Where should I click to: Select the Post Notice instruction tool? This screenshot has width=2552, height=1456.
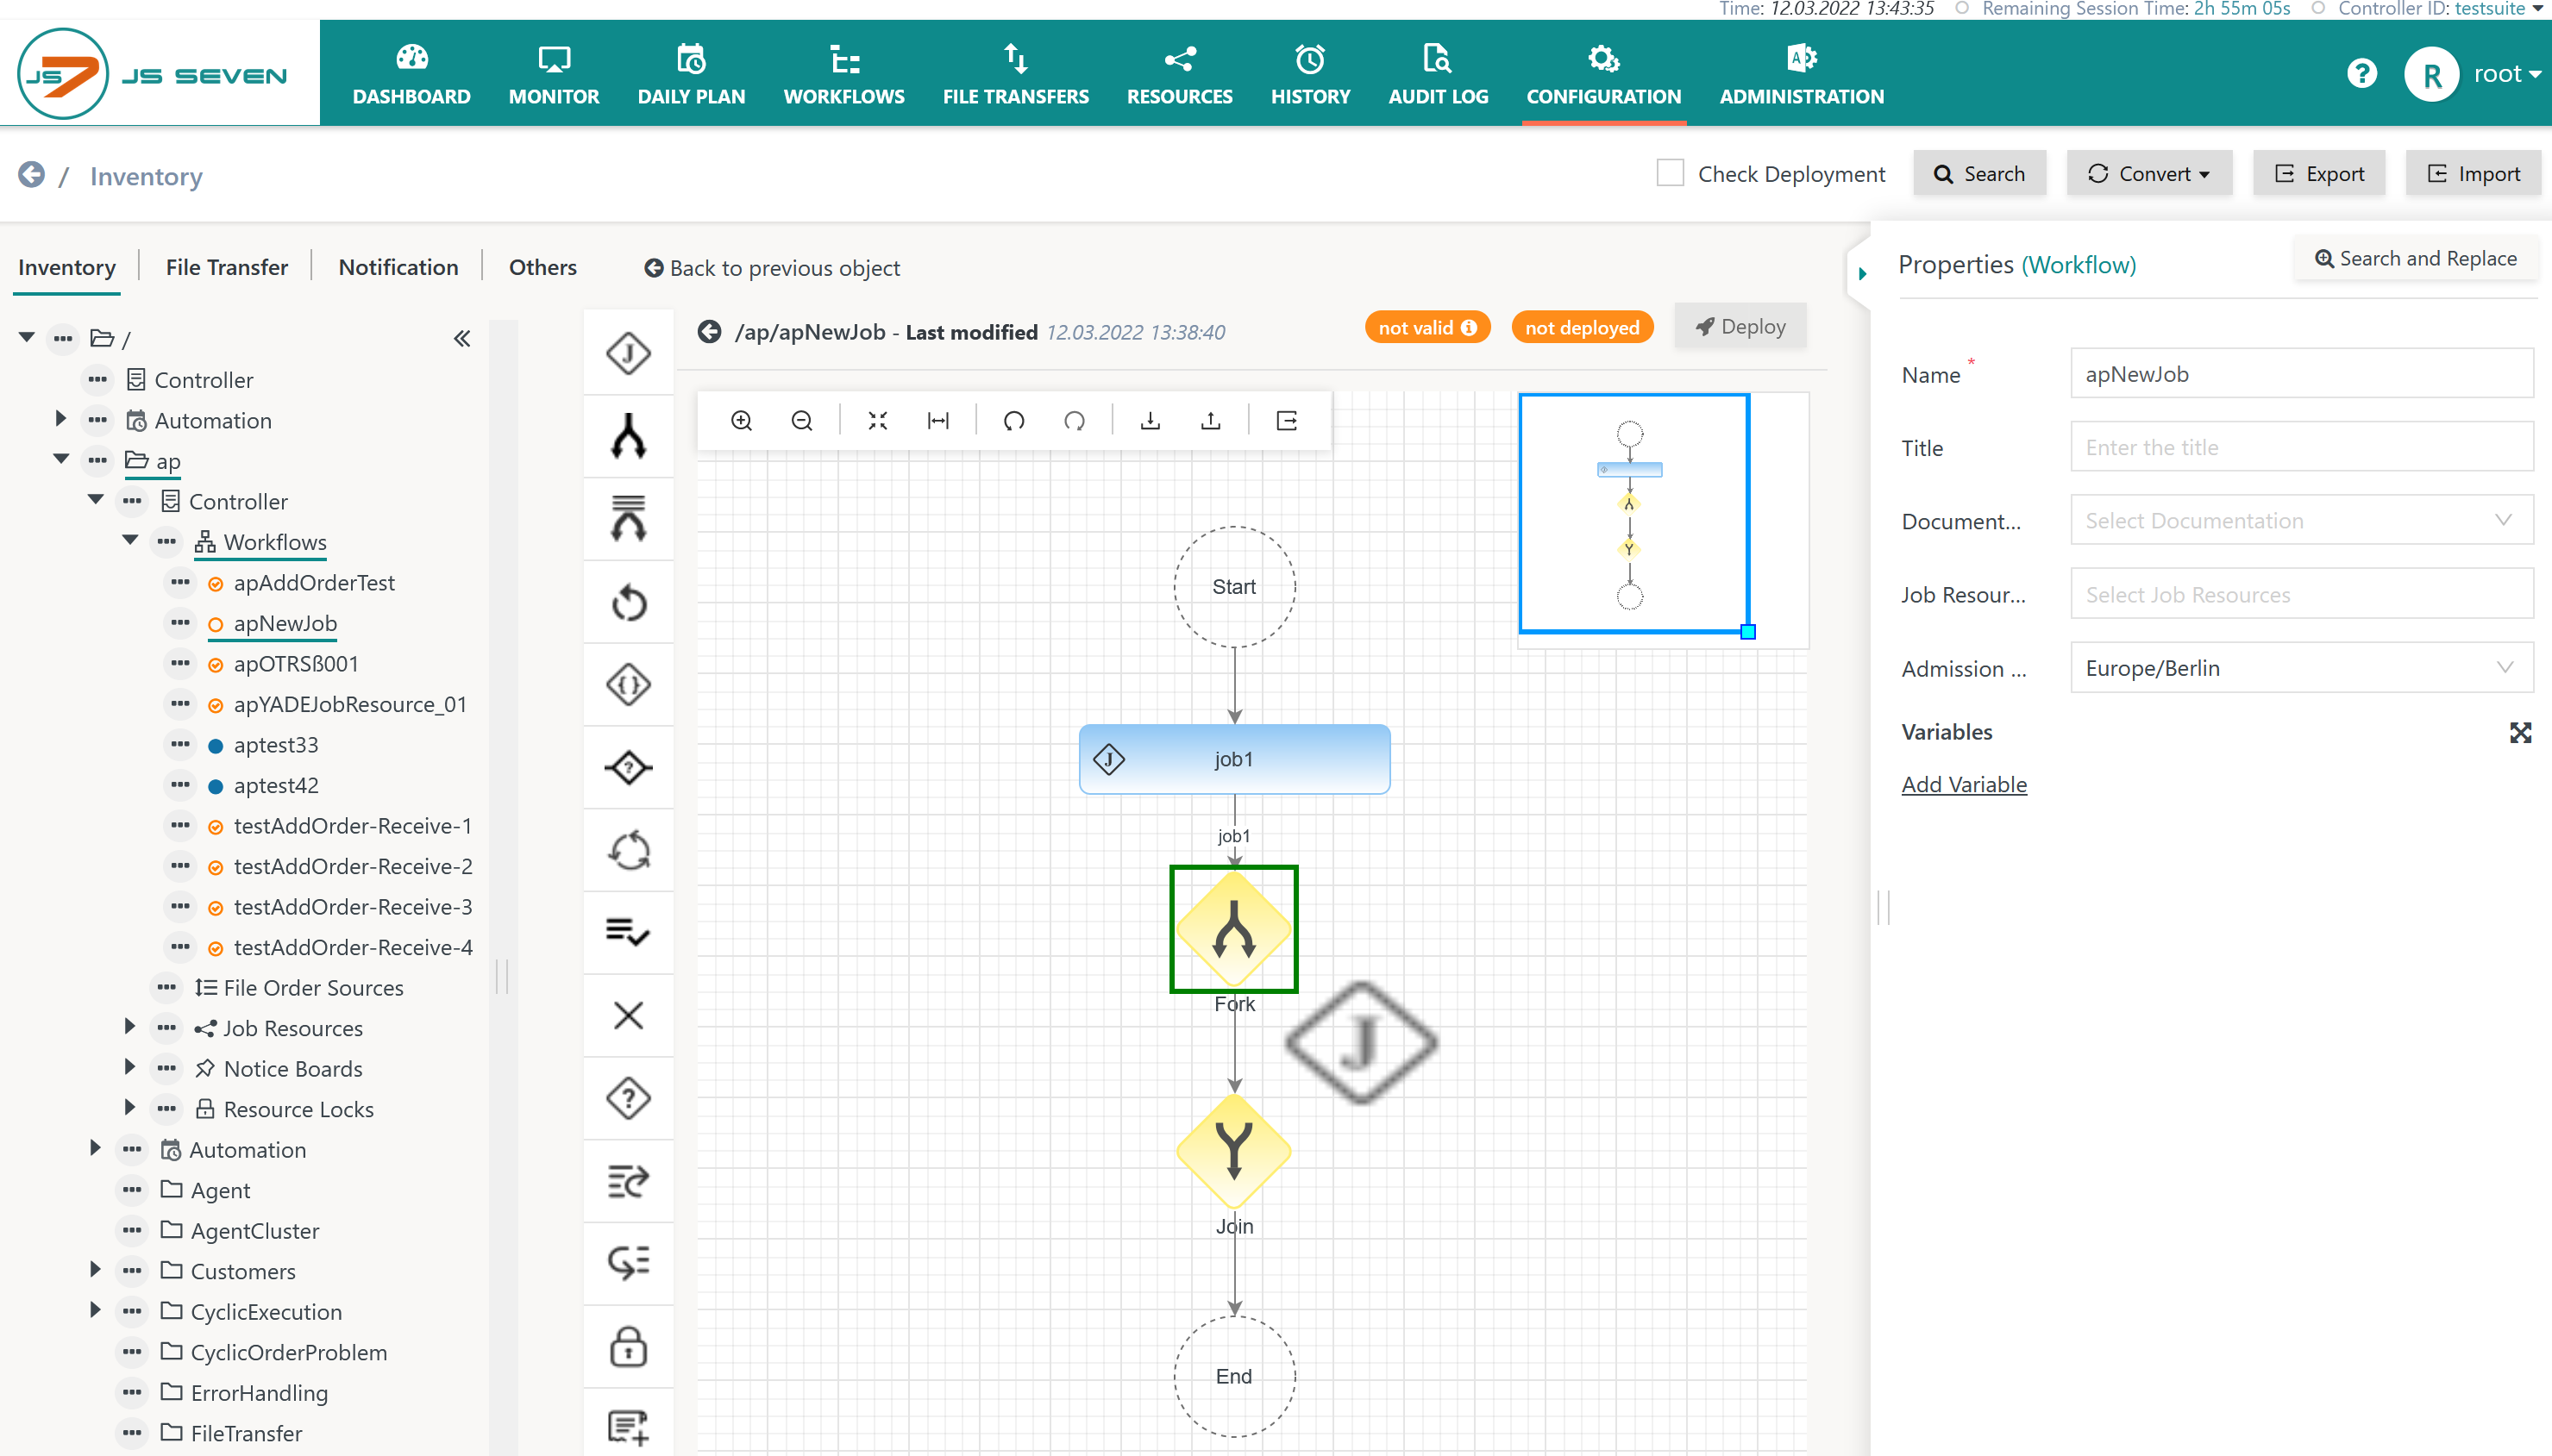[x=628, y=1181]
